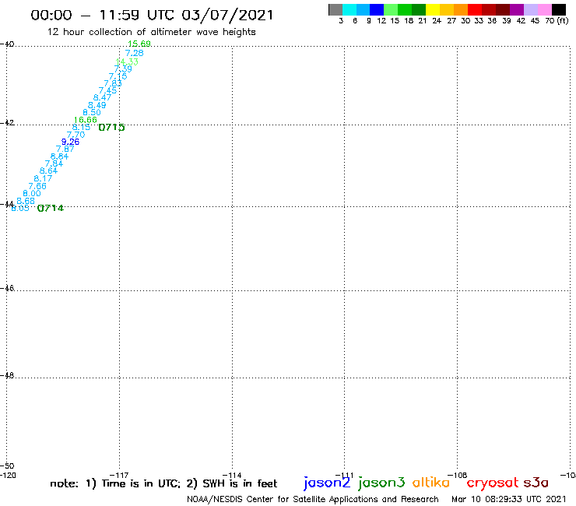Click the 7.84 wave height value
Image resolution: width=576 pixels, height=506 pixels.
(54, 163)
